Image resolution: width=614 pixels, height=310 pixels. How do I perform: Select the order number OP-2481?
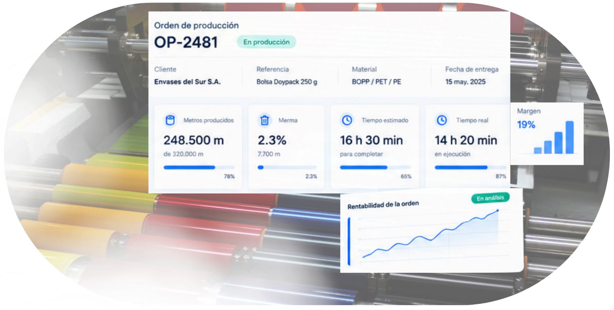[x=186, y=42]
